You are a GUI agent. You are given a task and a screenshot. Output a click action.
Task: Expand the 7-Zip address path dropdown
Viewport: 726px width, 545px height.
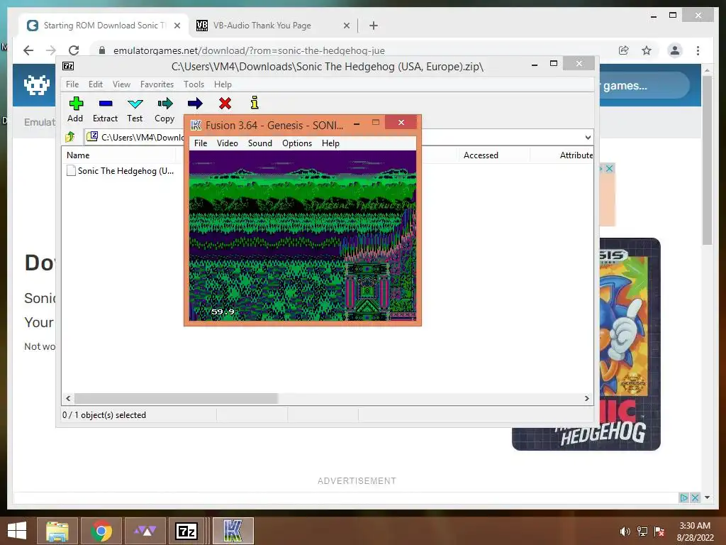click(x=588, y=137)
